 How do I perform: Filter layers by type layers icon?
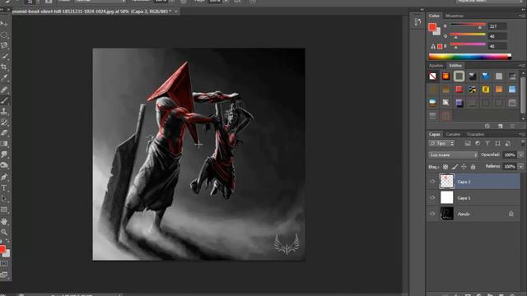pos(487,143)
